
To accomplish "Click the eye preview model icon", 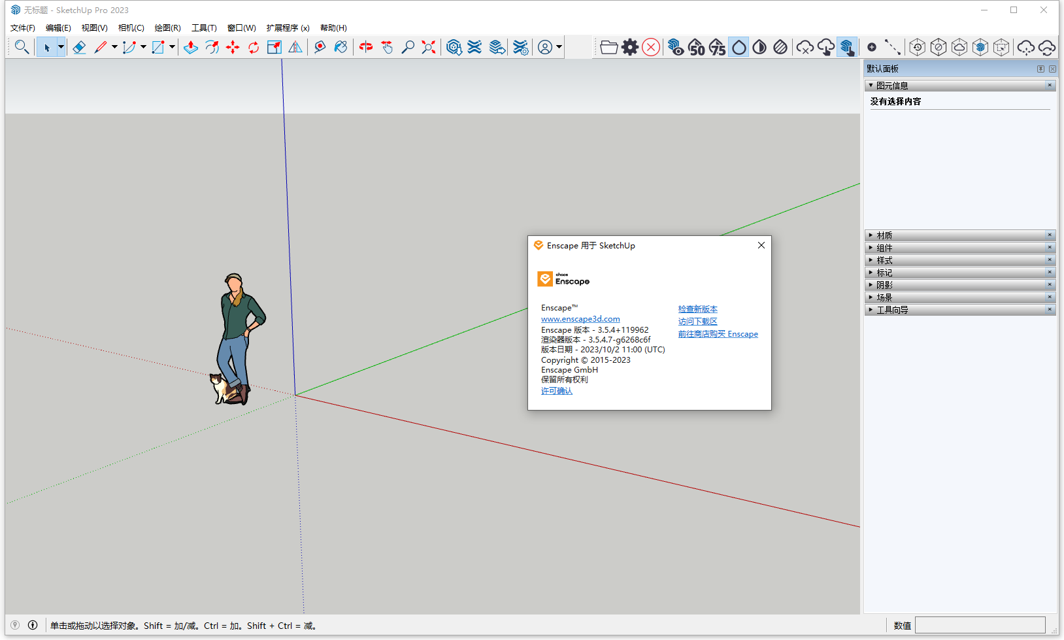I will (676, 47).
